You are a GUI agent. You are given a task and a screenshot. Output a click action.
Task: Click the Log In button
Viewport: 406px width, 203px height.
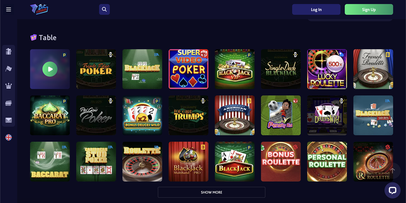click(316, 10)
